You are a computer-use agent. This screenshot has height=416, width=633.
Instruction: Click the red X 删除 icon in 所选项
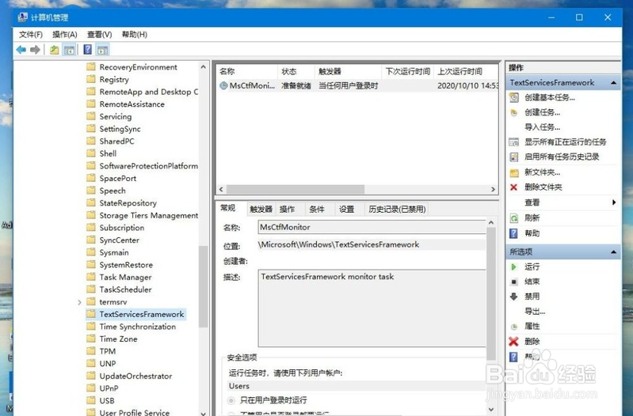513,342
